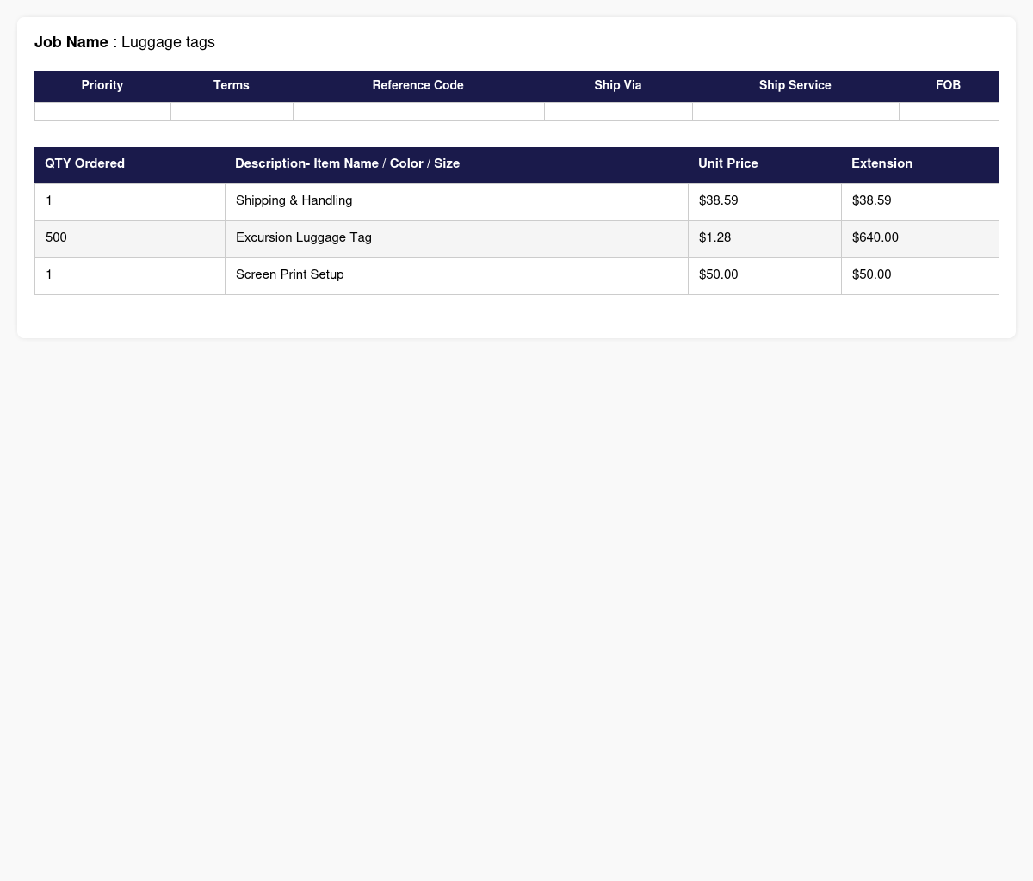The height and width of the screenshot is (881, 1033).
Task: Select the Excursion Luggage Tag description
Action: [x=304, y=237]
